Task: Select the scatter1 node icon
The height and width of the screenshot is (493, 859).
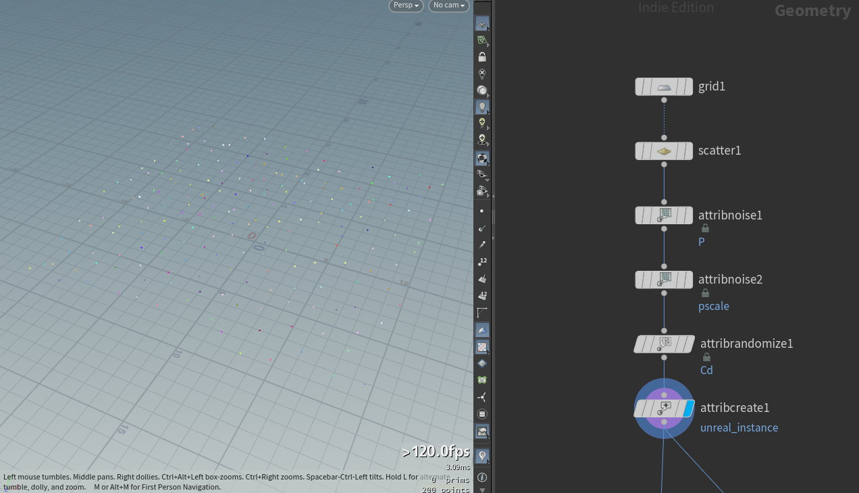Action: pyautogui.click(x=664, y=151)
